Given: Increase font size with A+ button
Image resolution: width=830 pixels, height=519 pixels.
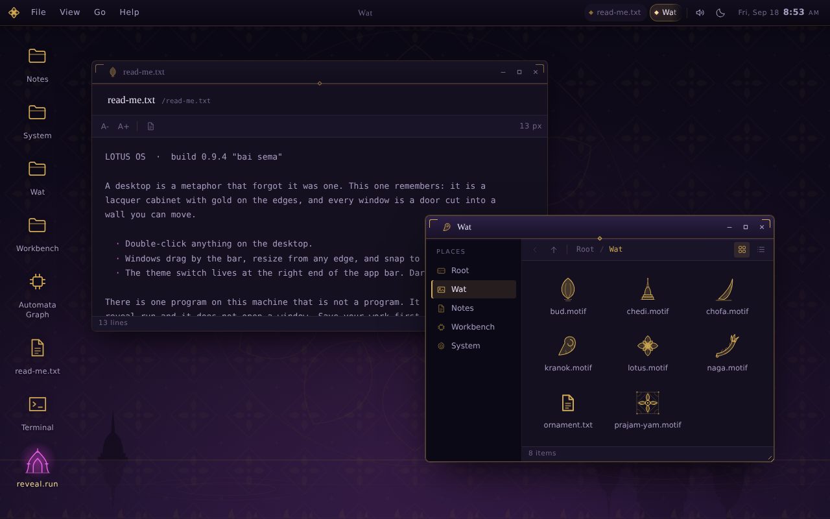Looking at the screenshot, I should pos(123,127).
